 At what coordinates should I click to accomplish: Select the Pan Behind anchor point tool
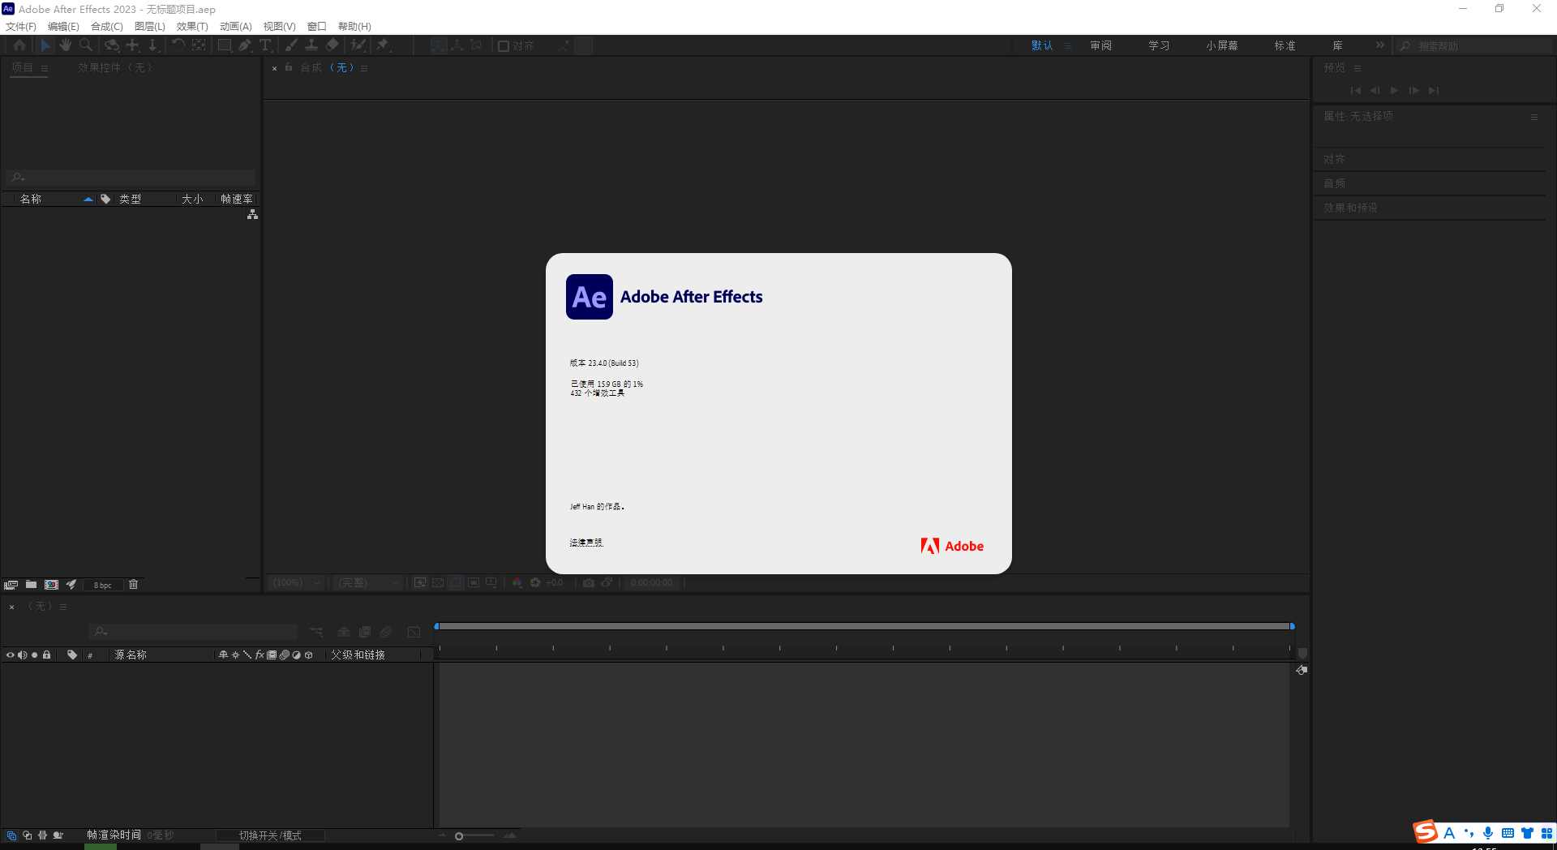(x=199, y=45)
